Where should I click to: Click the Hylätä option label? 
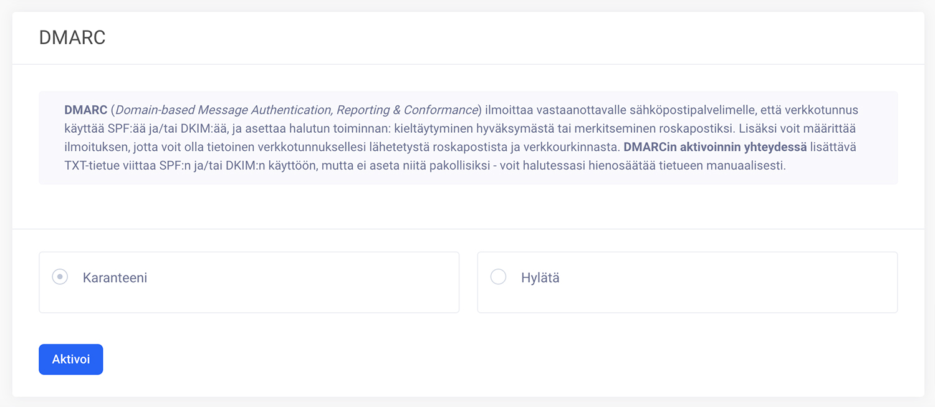(540, 278)
